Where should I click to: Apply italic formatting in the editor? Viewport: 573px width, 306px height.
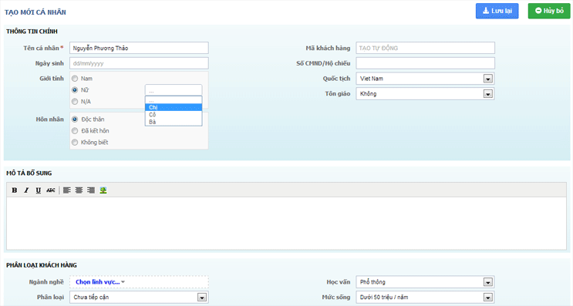26,190
